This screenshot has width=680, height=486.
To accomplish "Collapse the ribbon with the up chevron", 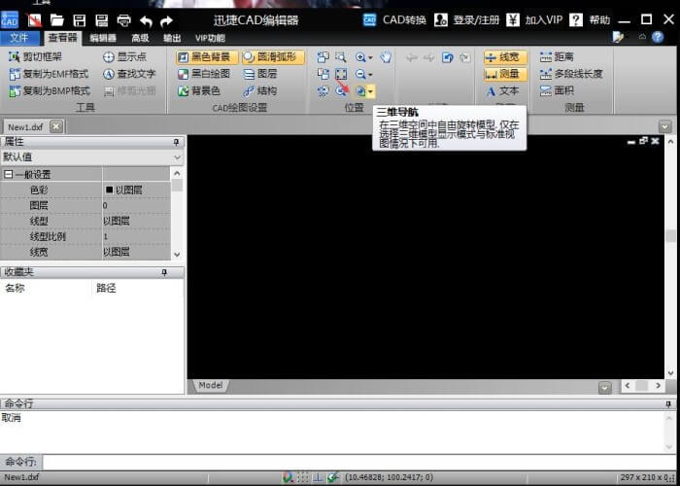I will click(x=642, y=37).
